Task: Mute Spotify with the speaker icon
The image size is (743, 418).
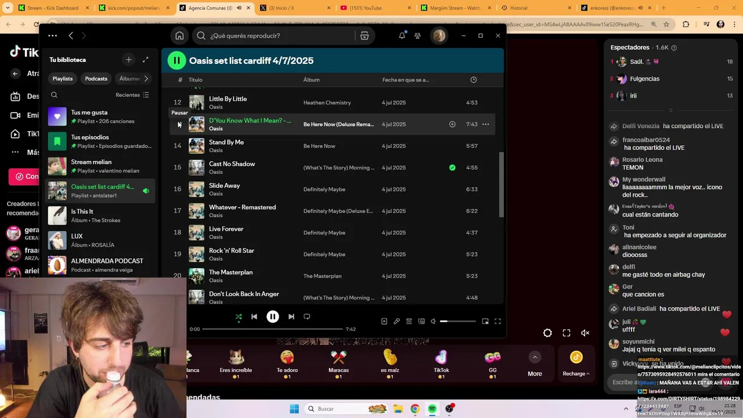Action: click(x=433, y=321)
